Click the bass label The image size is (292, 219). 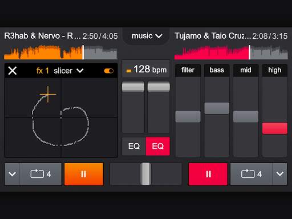217,70
